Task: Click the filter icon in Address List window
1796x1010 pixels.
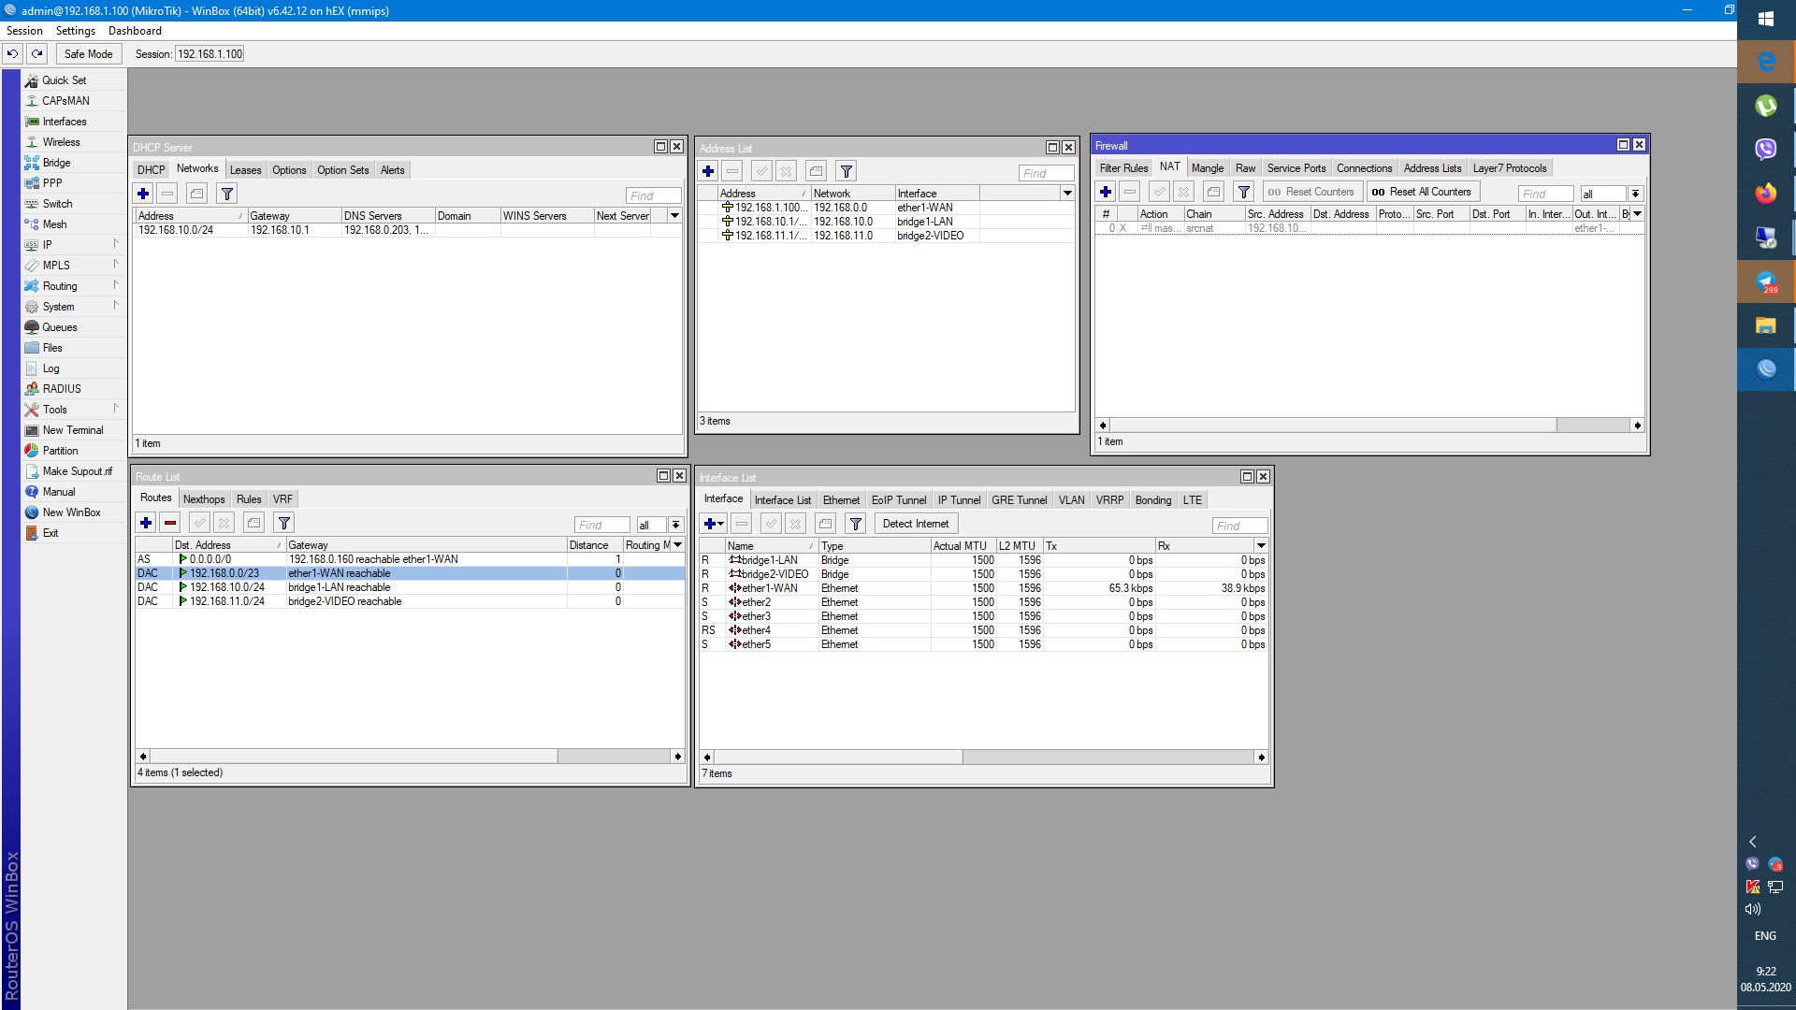Action: (x=846, y=171)
